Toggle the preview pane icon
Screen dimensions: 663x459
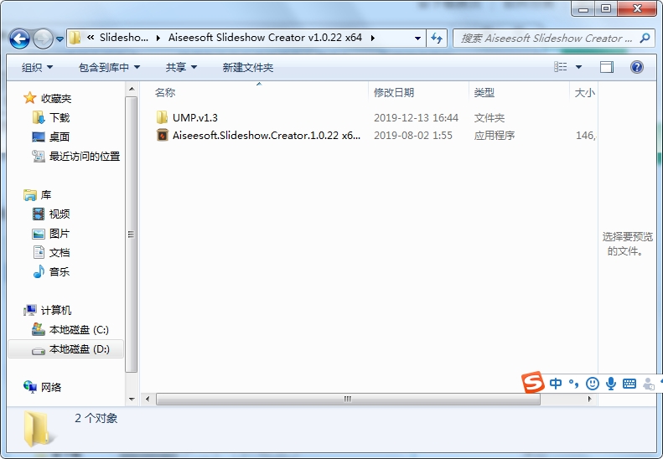[606, 67]
